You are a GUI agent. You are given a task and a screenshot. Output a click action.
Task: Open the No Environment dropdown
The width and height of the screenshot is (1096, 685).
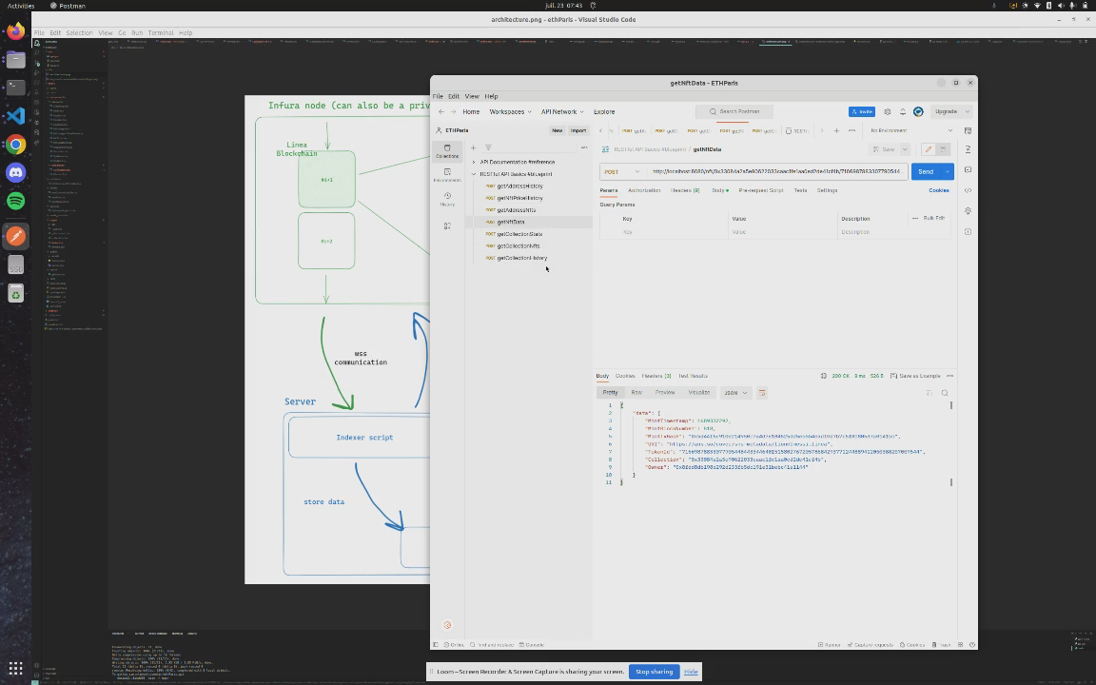point(911,130)
